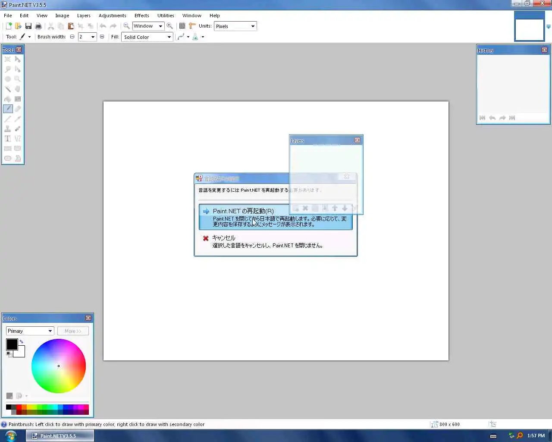This screenshot has height=442, width=552.
Task: Click the primary black color swatch
Action: [12, 344]
